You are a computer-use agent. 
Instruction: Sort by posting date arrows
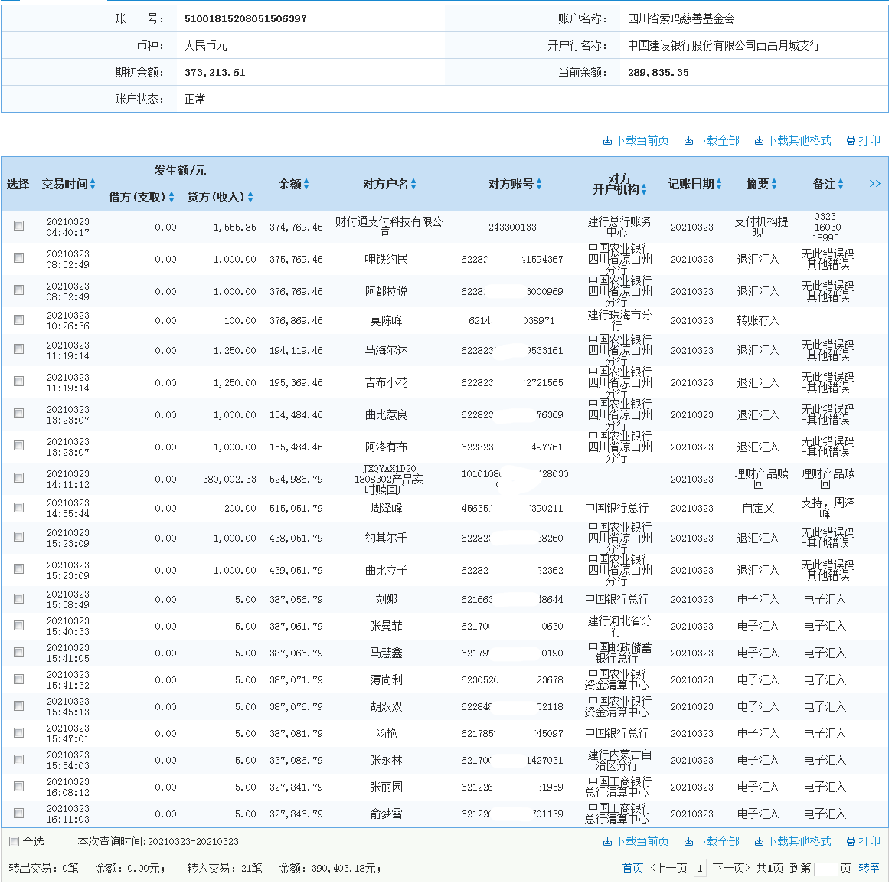719,185
